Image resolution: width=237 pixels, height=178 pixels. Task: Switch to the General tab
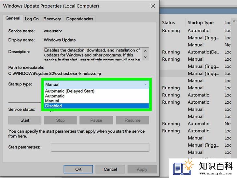(x=13, y=18)
